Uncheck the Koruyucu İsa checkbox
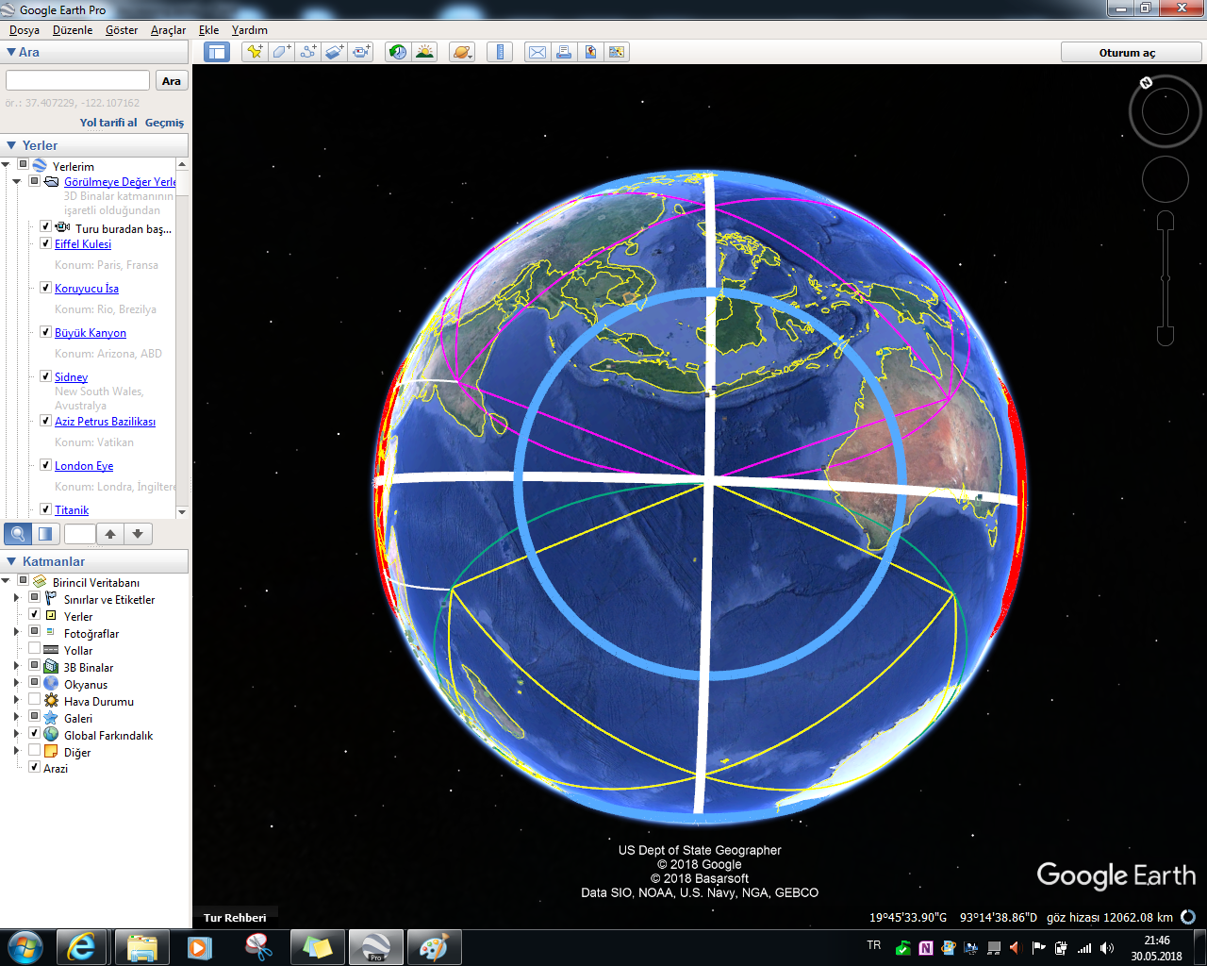1207x966 pixels. tap(45, 288)
